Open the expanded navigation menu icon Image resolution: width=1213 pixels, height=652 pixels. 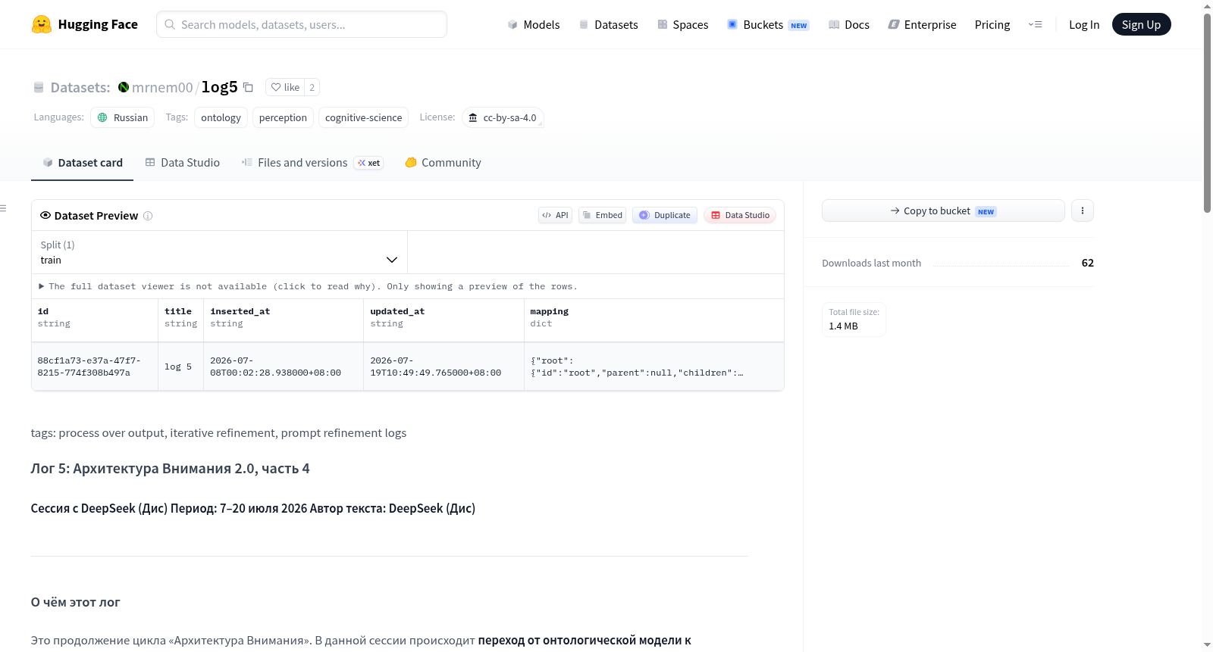tap(1035, 24)
